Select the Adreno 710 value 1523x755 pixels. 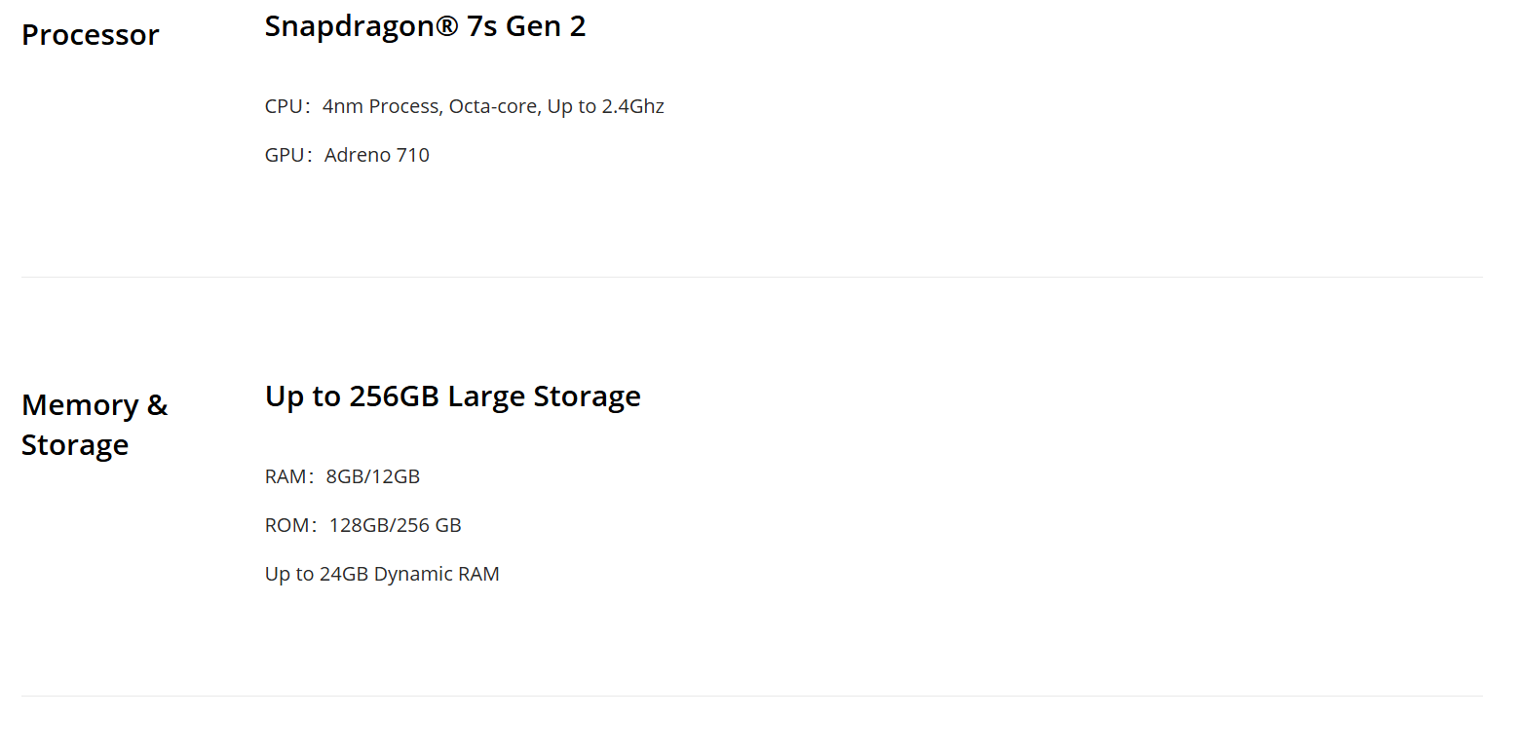[377, 155]
